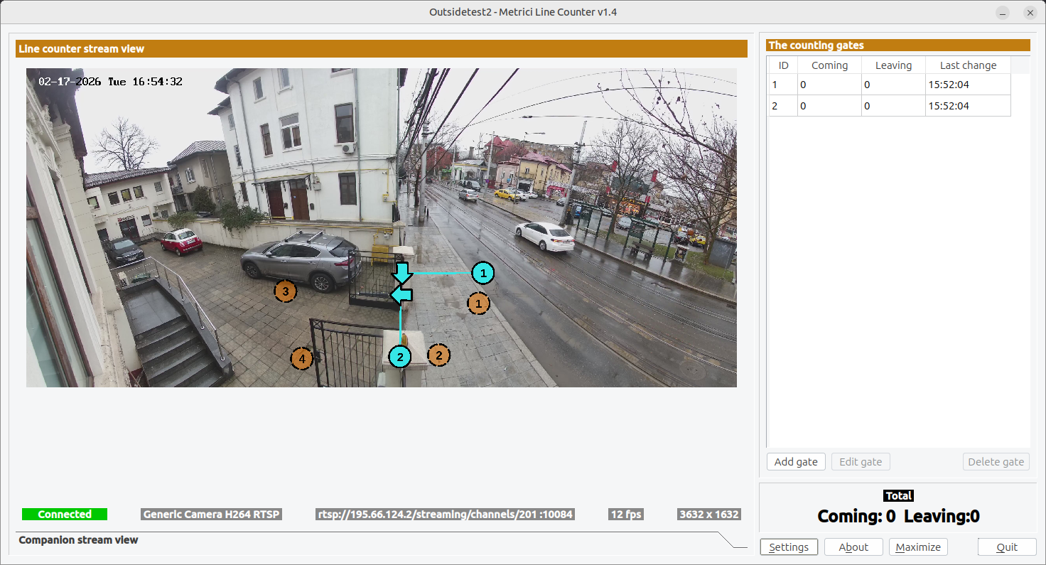Click the green Connected status label
Image resolution: width=1046 pixels, height=565 pixels.
tap(65, 515)
